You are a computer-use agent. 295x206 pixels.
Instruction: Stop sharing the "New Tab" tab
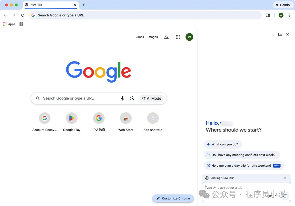[x=284, y=178]
